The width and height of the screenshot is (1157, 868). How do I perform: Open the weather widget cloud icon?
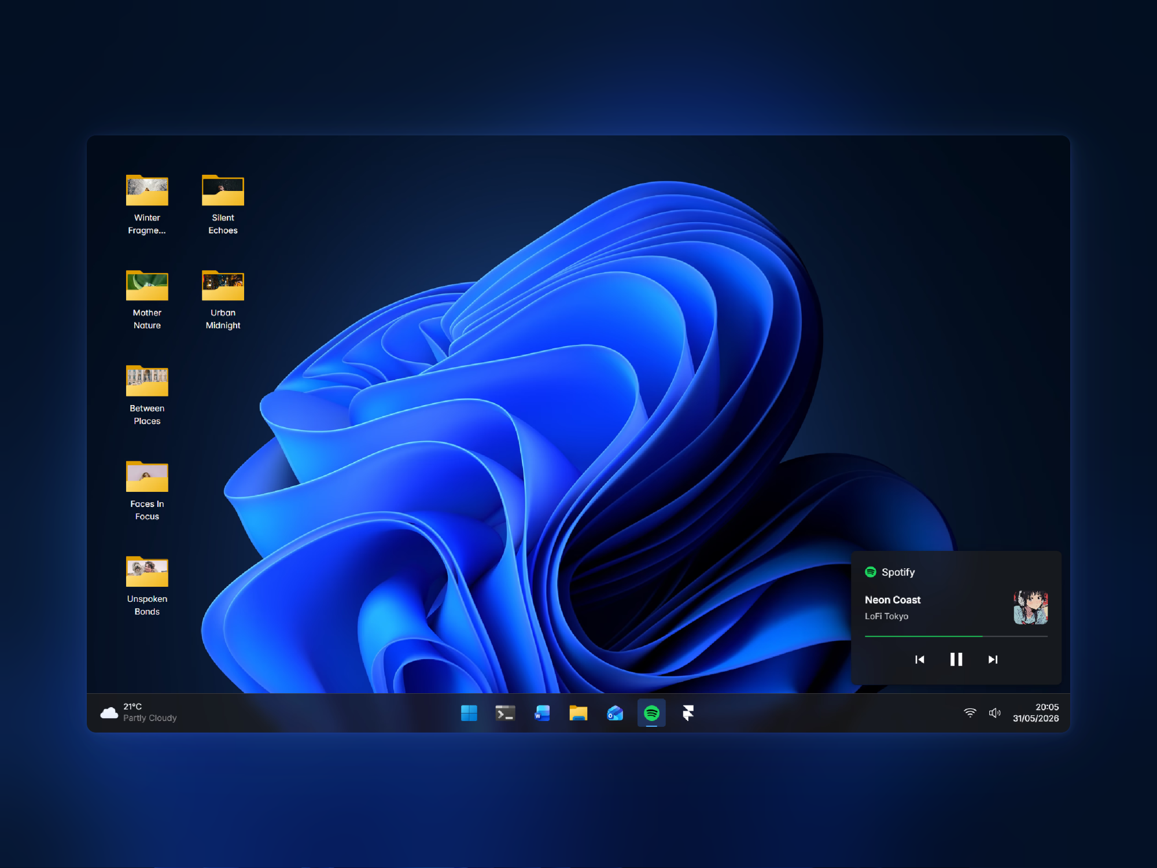[109, 713]
